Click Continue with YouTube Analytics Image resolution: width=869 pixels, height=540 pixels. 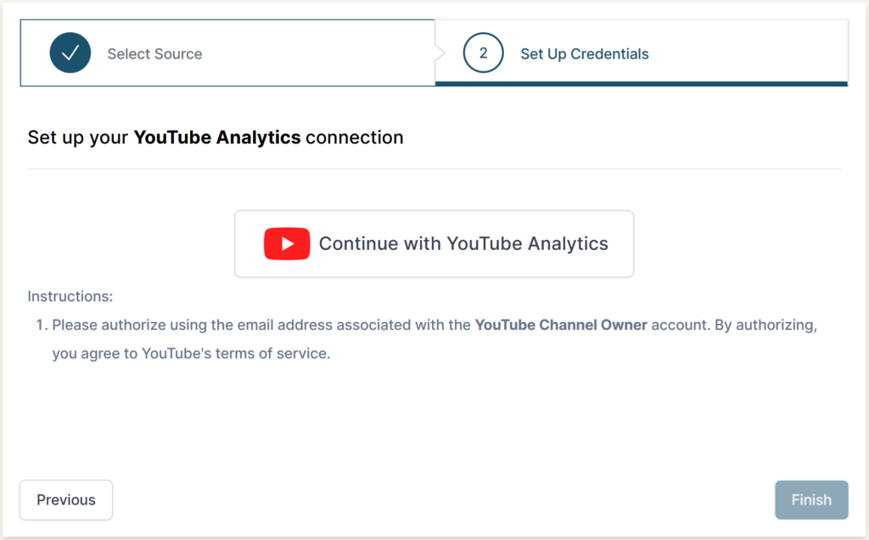(434, 243)
